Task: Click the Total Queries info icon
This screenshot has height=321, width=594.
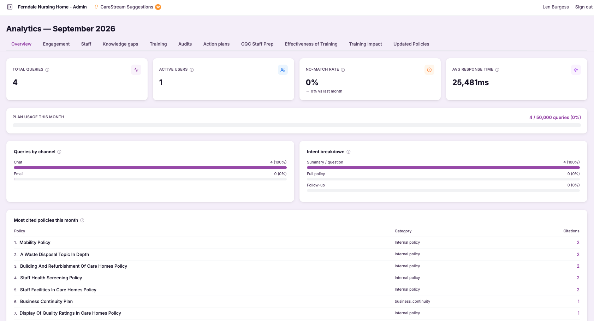Action: (47, 70)
